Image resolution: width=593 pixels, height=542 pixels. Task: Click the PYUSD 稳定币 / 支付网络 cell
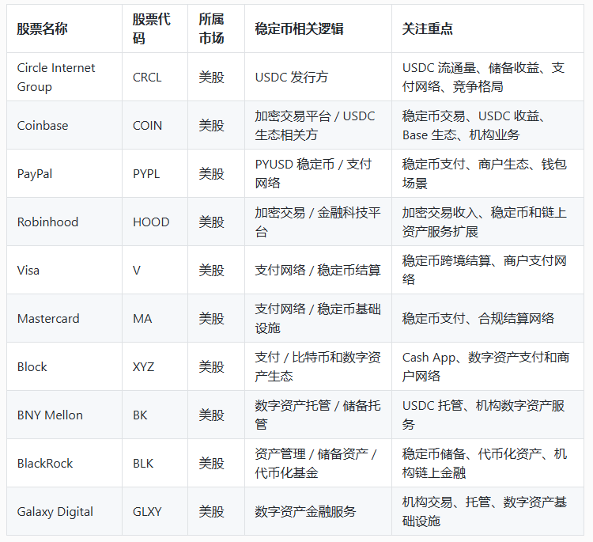[318, 173]
